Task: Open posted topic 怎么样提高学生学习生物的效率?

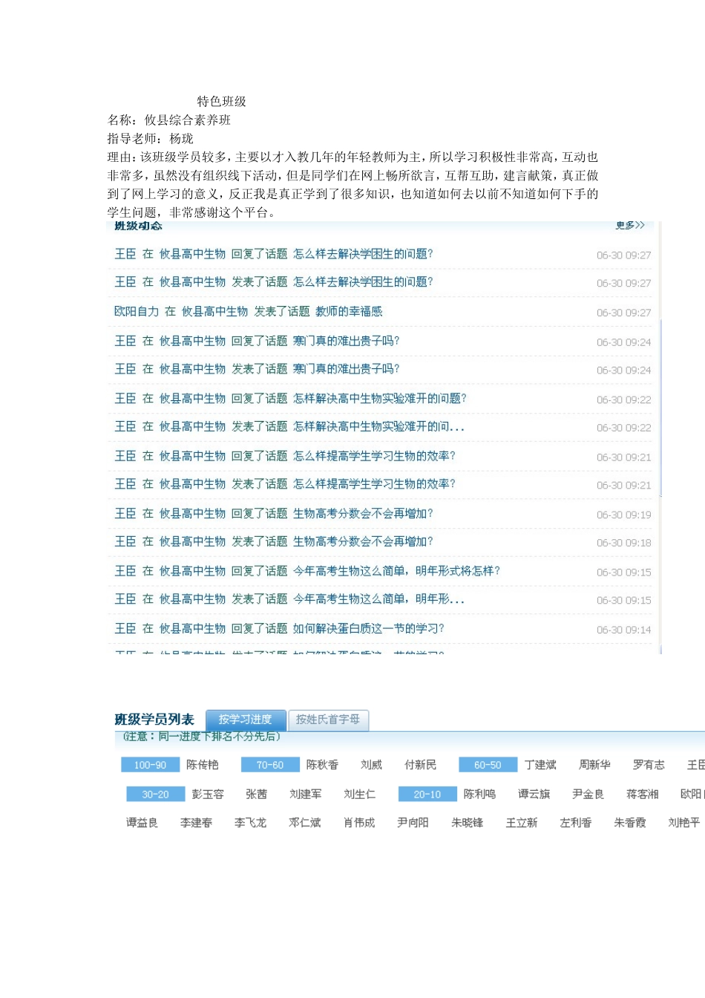Action: click(374, 484)
